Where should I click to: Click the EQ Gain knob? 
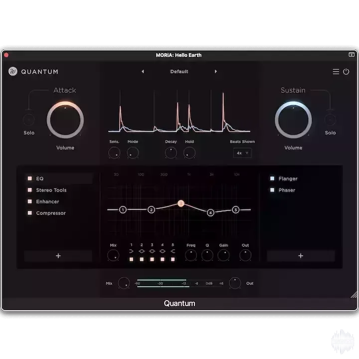(x=223, y=255)
